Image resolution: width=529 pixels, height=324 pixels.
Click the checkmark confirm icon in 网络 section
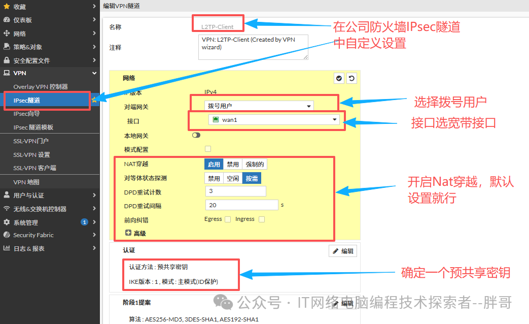[x=339, y=78]
